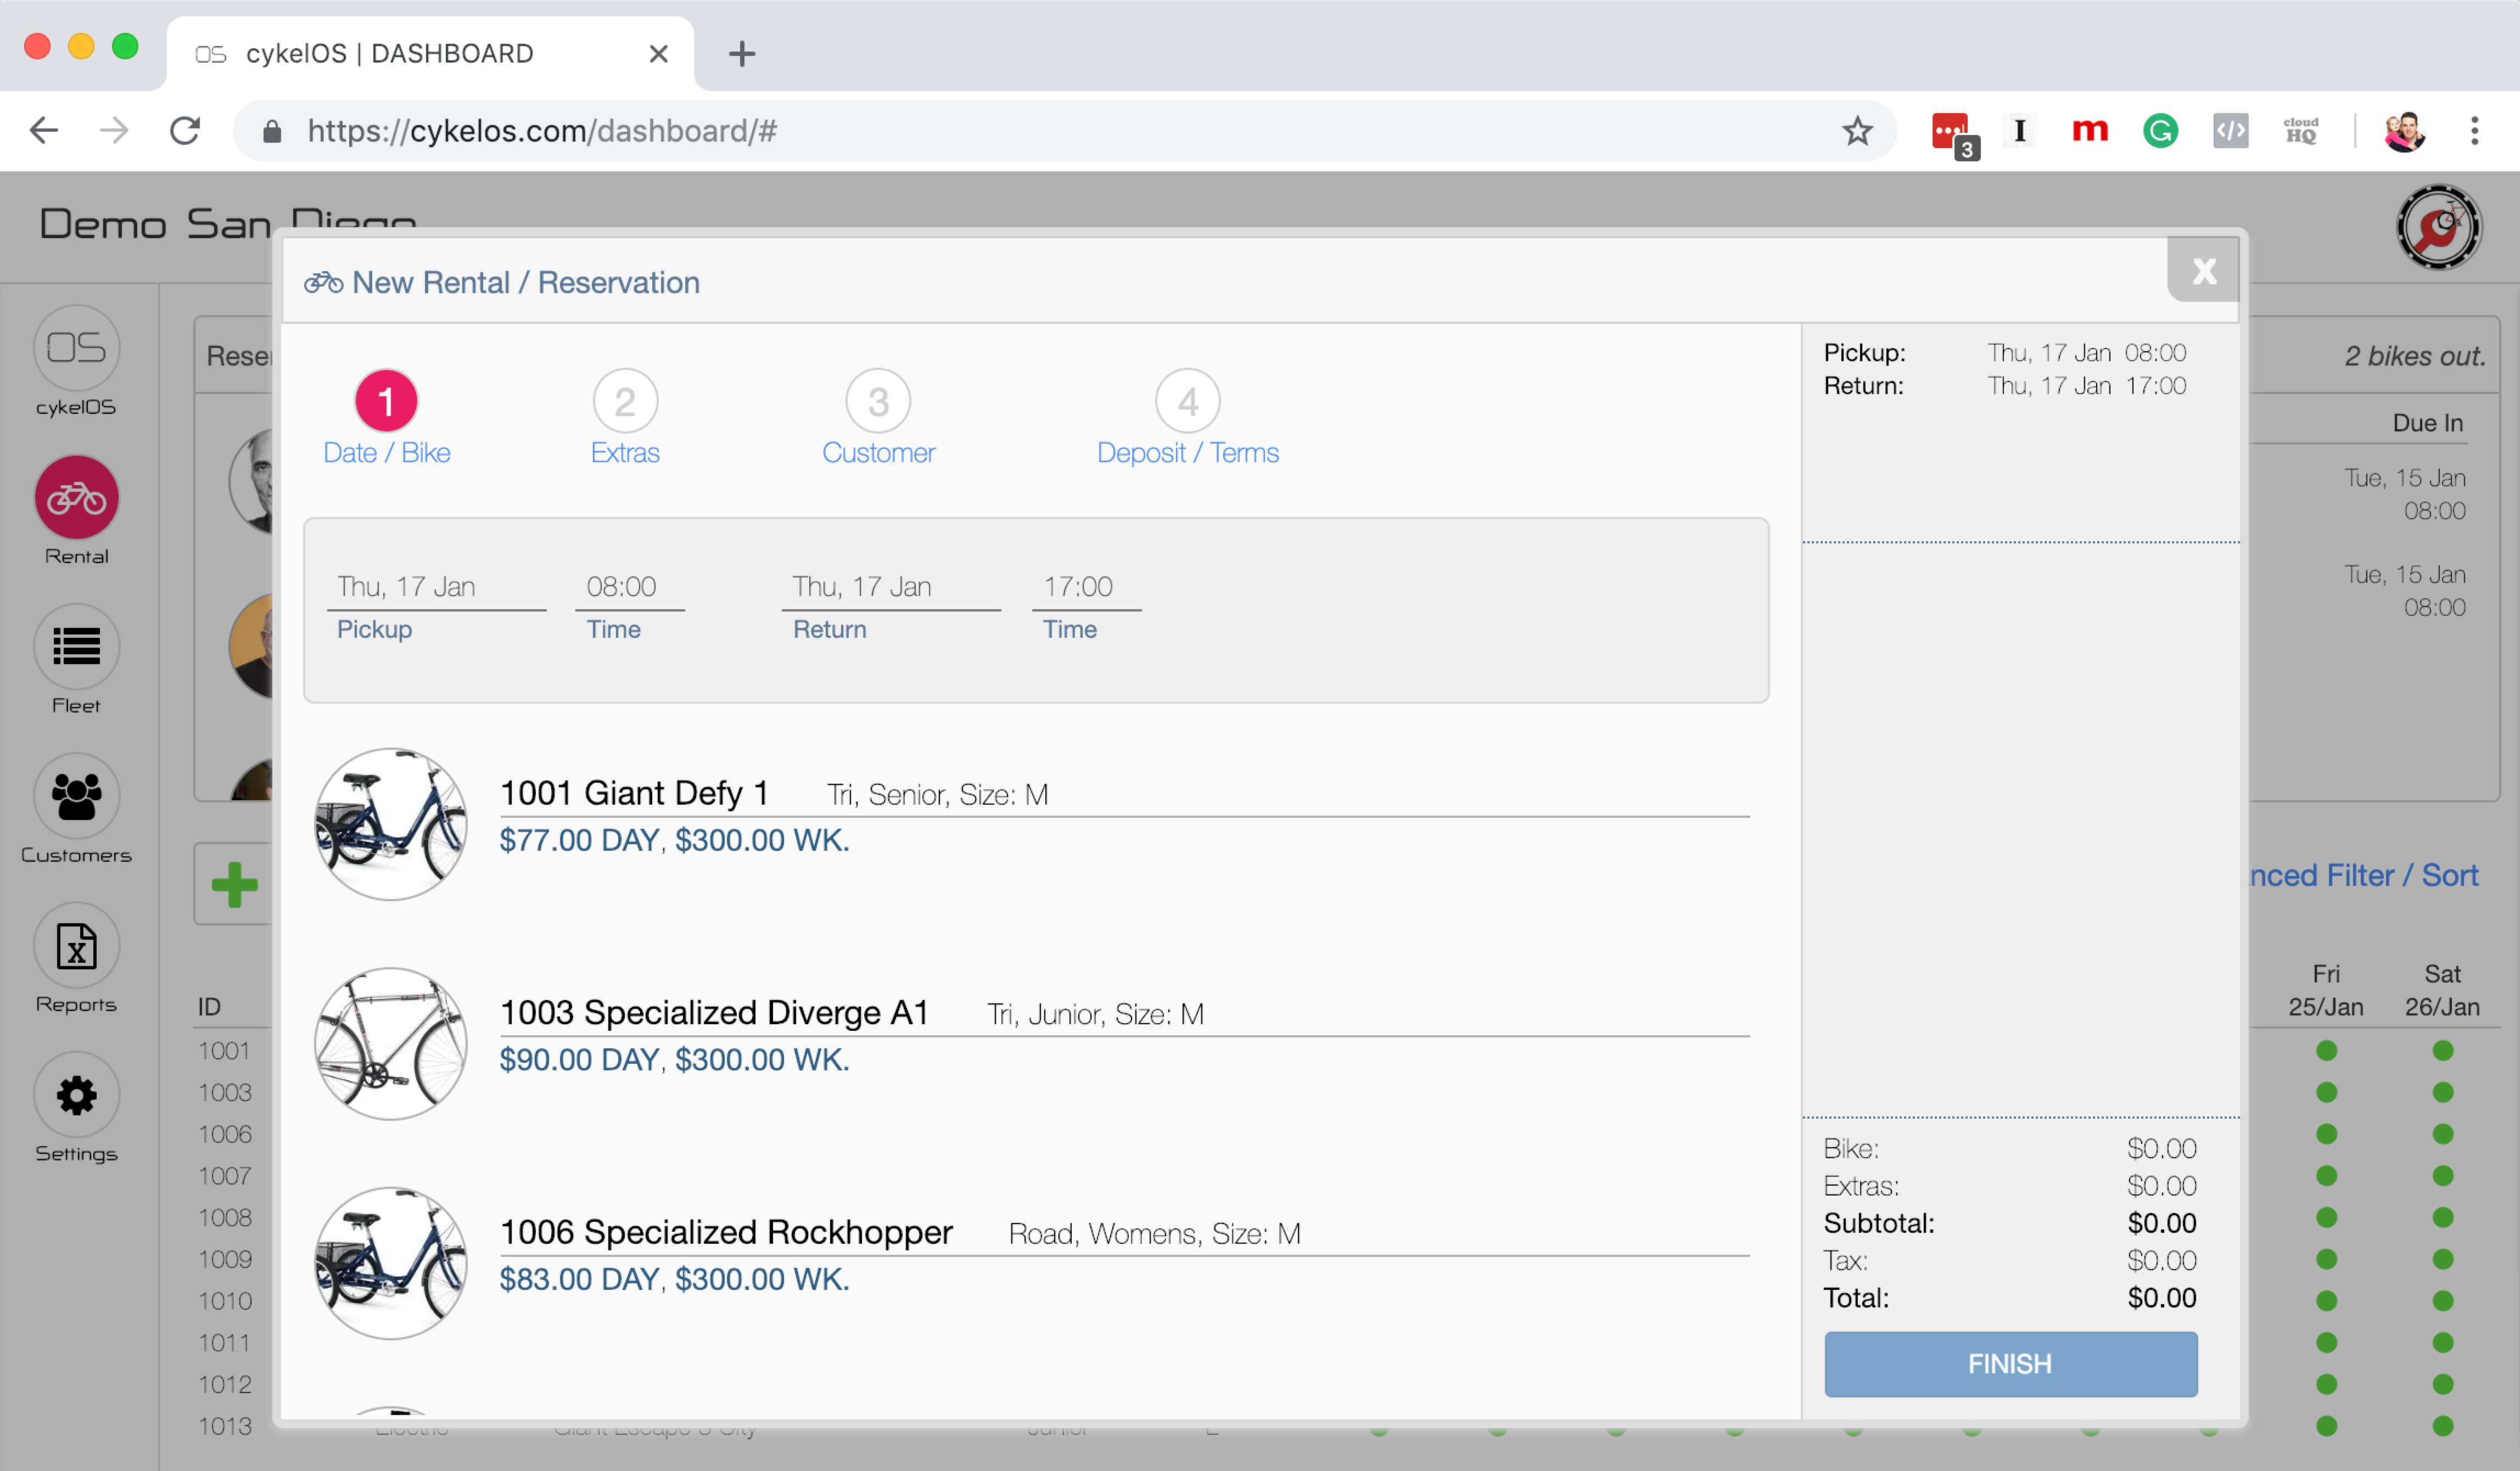Open the cykelOS sidebar icon

pyautogui.click(x=76, y=347)
